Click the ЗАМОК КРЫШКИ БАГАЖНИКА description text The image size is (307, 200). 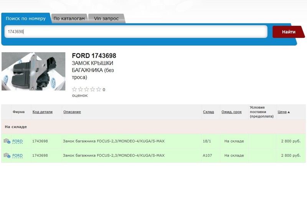click(93, 70)
